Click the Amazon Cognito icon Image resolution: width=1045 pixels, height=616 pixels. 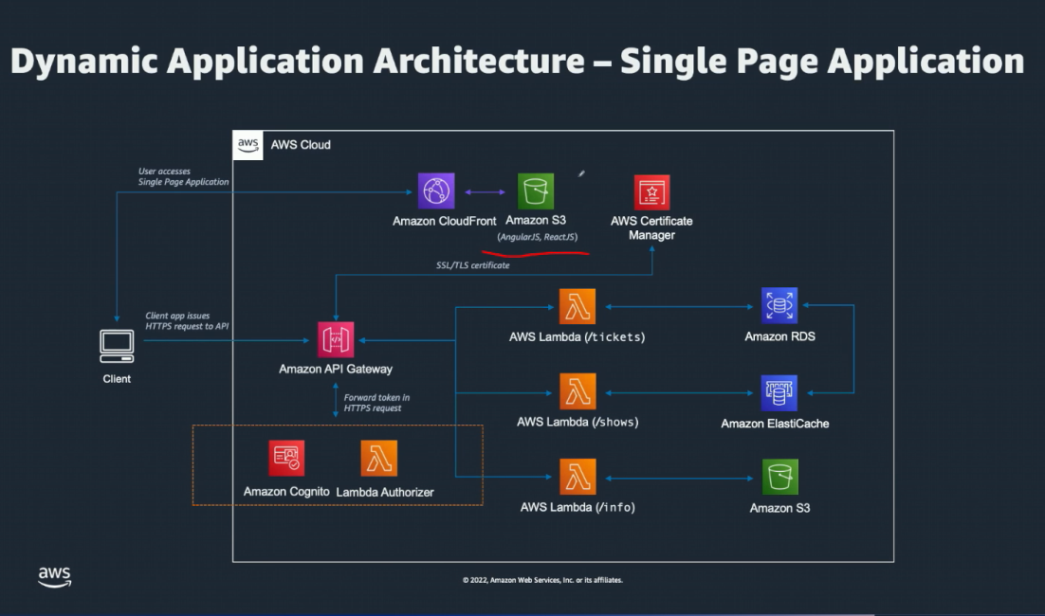[x=286, y=459]
